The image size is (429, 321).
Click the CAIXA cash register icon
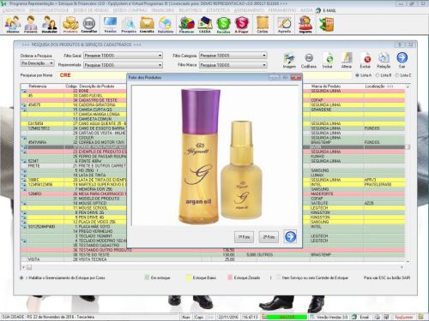click(x=205, y=25)
